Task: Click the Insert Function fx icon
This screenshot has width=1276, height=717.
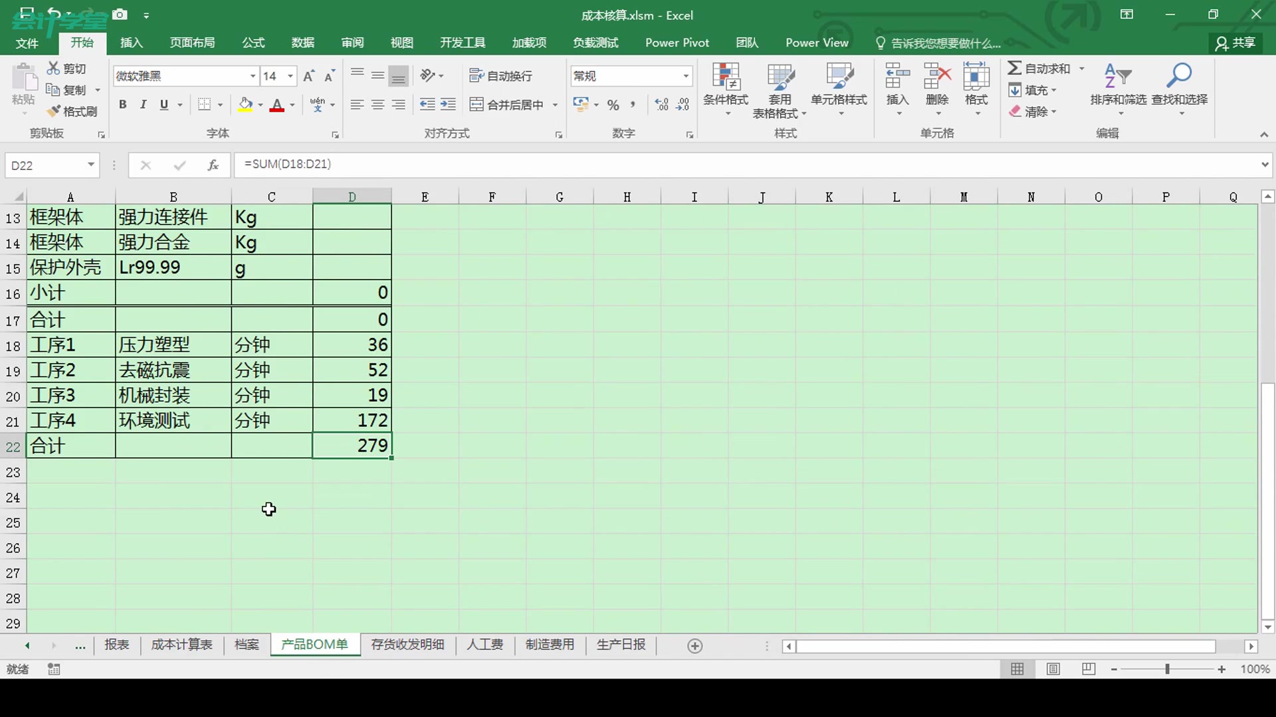Action: click(213, 165)
